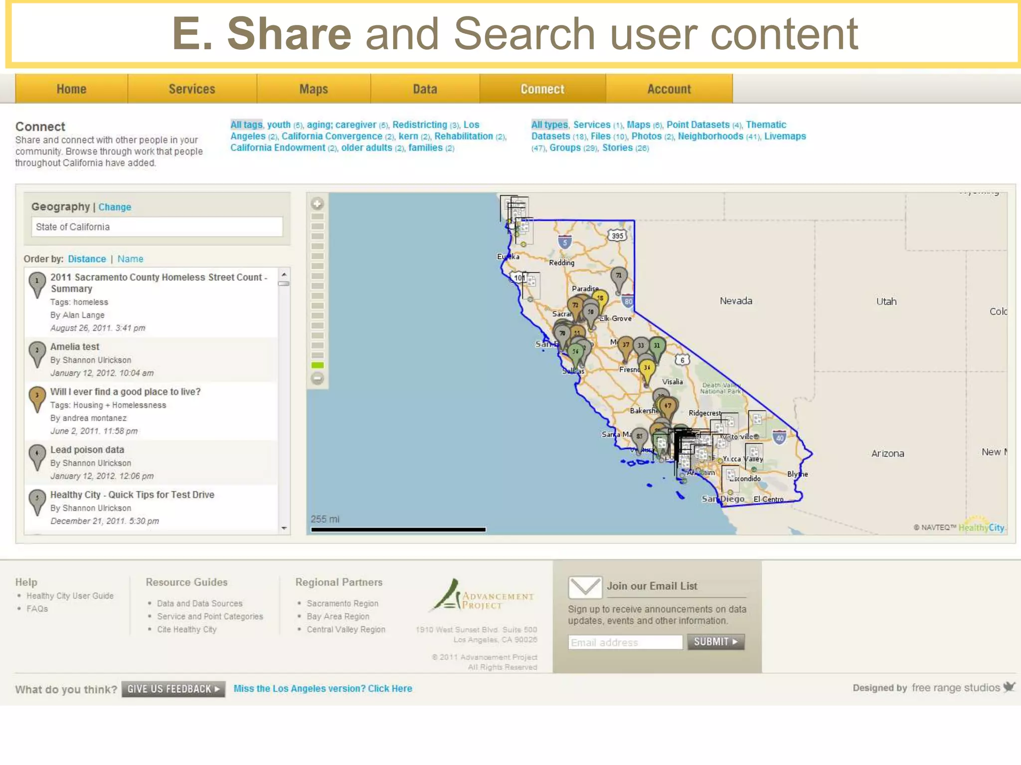1021x765 pixels.
Task: Order results by Name
Action: (130, 259)
